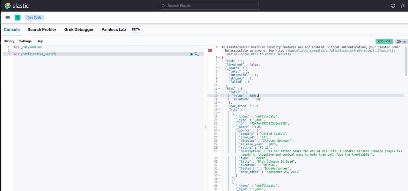Click the title Dick Johnson Is Dead
The height and width of the screenshot is (191, 408).
tap(277, 161)
